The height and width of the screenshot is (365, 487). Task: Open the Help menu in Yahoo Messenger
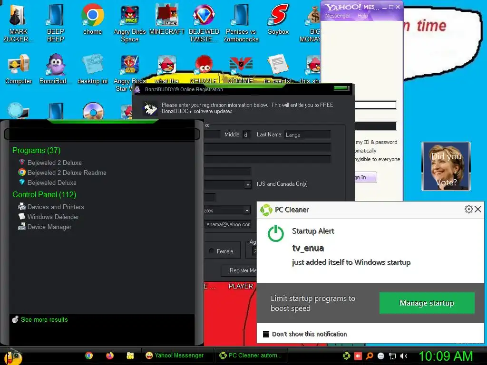pos(362,16)
